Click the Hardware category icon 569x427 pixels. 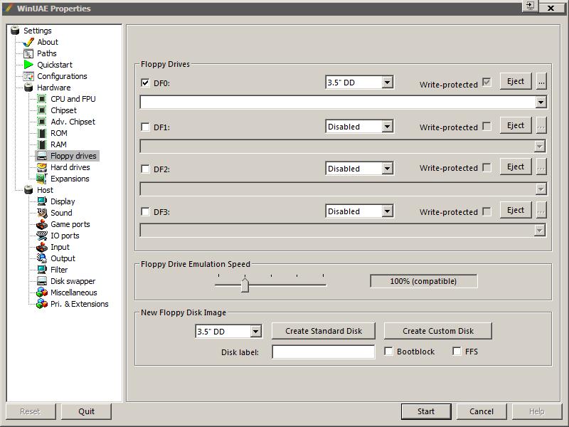(28, 88)
